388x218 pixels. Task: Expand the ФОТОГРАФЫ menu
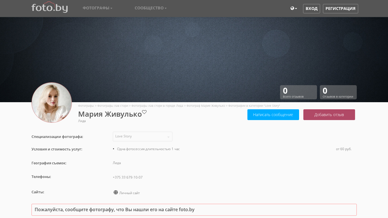pos(97,8)
